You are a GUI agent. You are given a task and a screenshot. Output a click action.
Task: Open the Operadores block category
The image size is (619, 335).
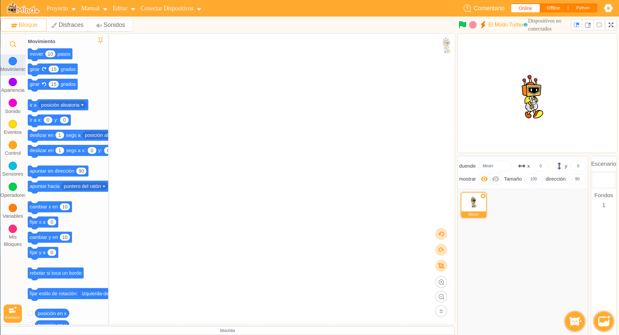(x=13, y=190)
